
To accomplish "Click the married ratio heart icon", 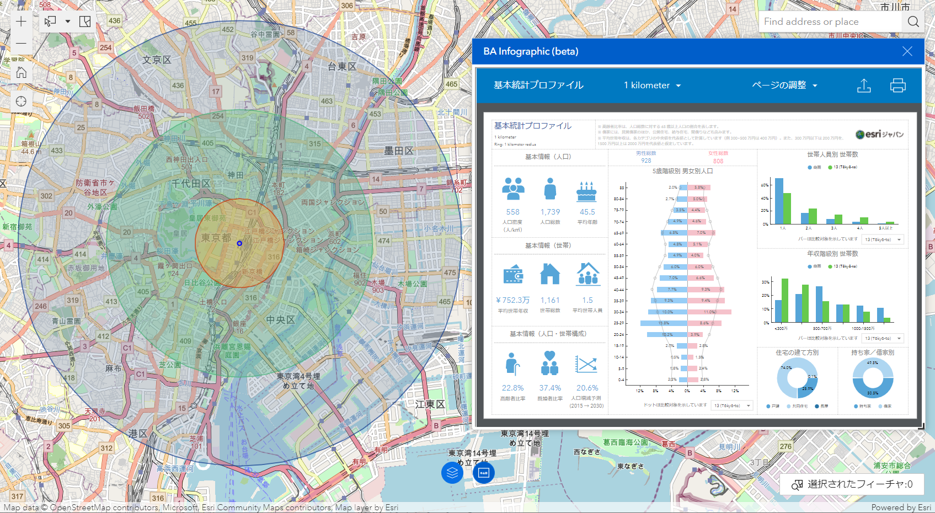I will click(x=549, y=362).
